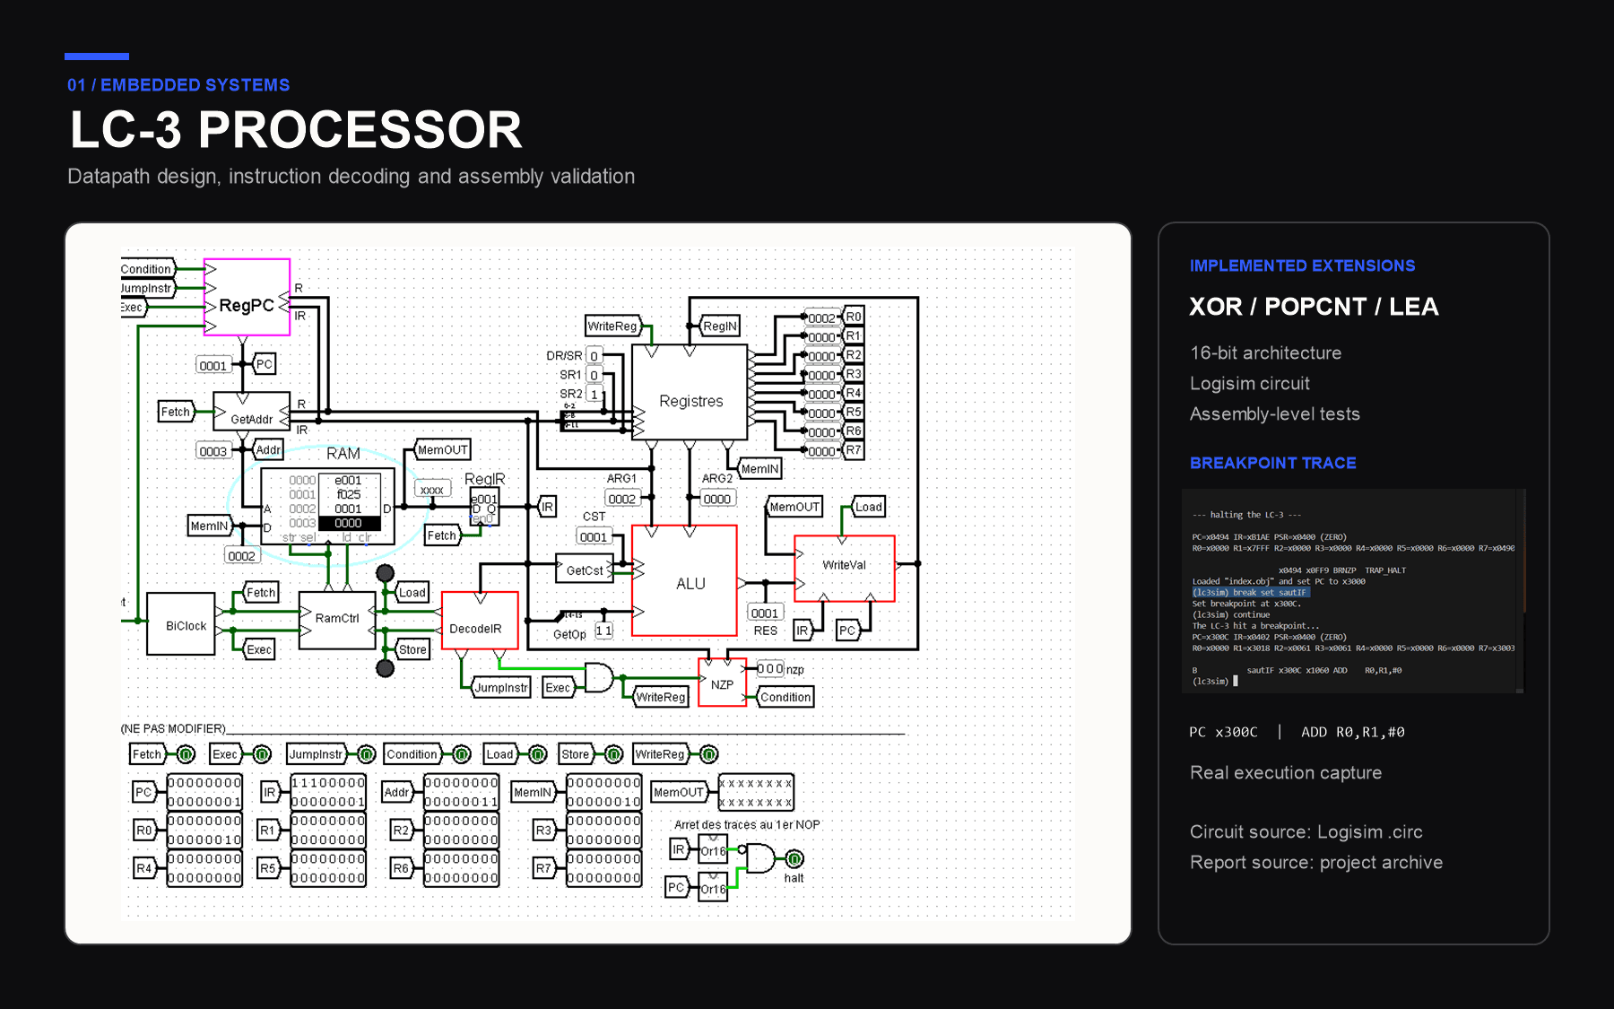
Task: Click the MemOUT probe showing x values
Action: click(x=756, y=792)
